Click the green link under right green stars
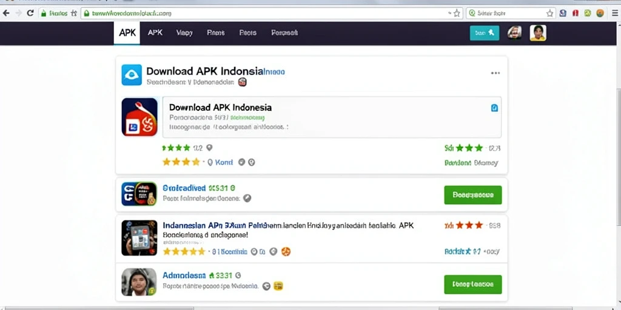 (x=458, y=163)
